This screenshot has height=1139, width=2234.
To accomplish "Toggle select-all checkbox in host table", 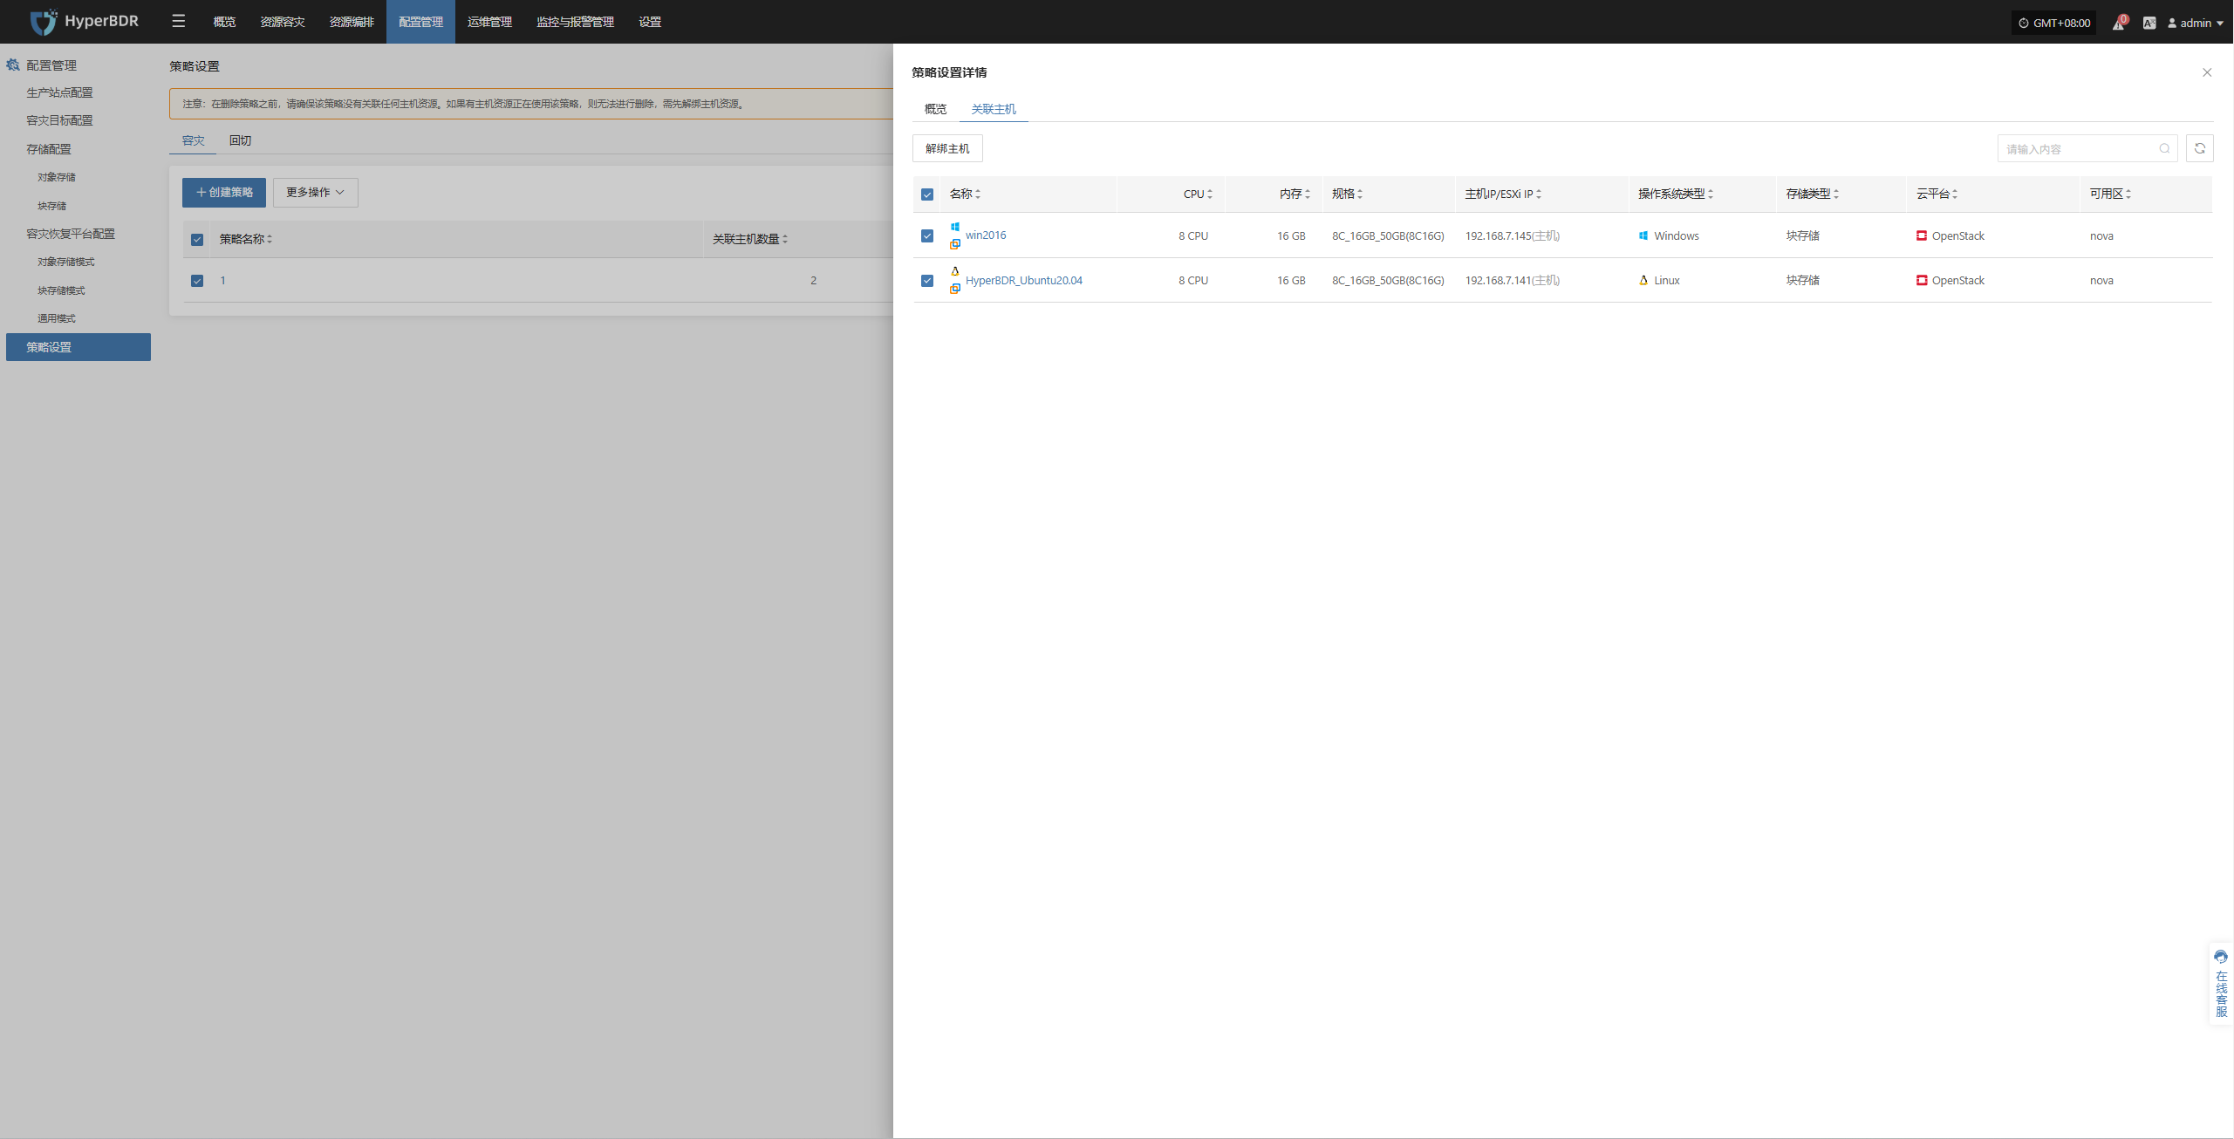I will (x=927, y=194).
